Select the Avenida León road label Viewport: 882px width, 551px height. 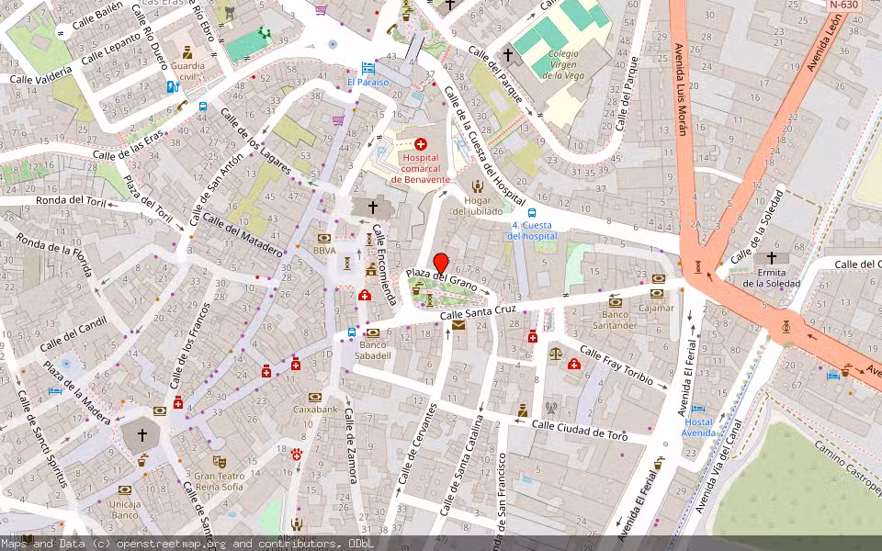point(824,42)
